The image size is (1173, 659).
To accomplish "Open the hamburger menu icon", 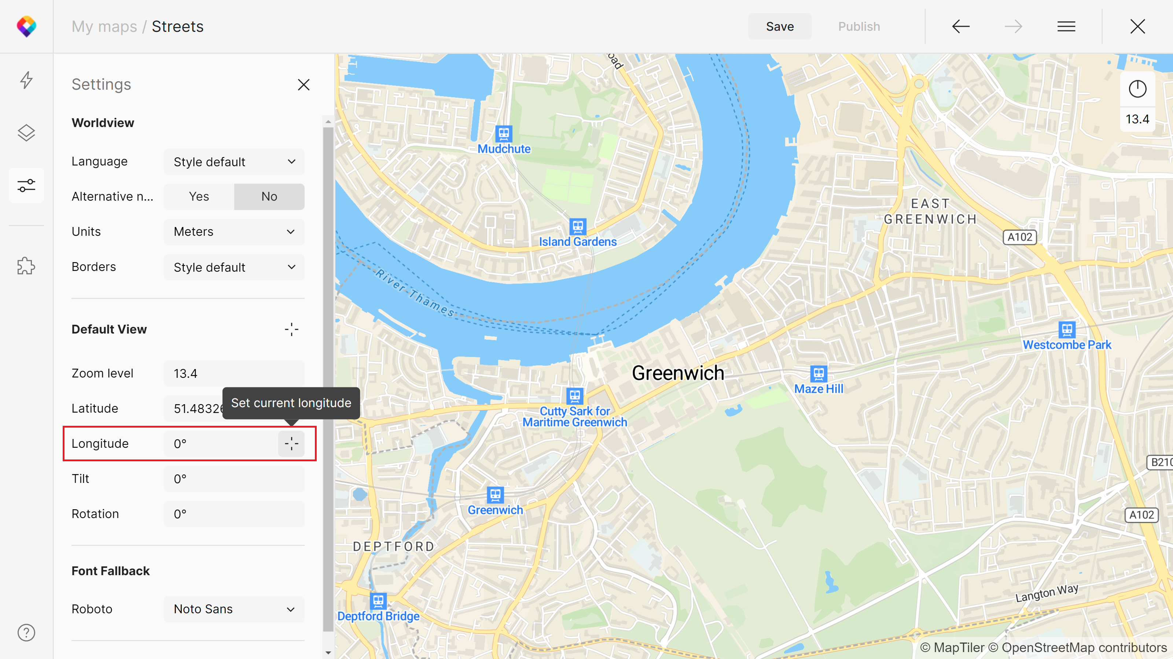I will click(x=1066, y=26).
